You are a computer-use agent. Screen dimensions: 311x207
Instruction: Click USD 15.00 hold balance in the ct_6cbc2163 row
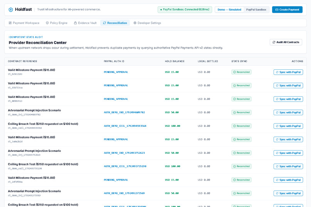[172, 72]
